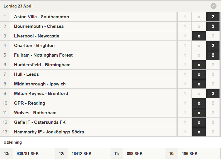This screenshot has height=161, width=221.
Task: Choose 1 for Milton Keynes - Brentford
Action: click(x=185, y=94)
